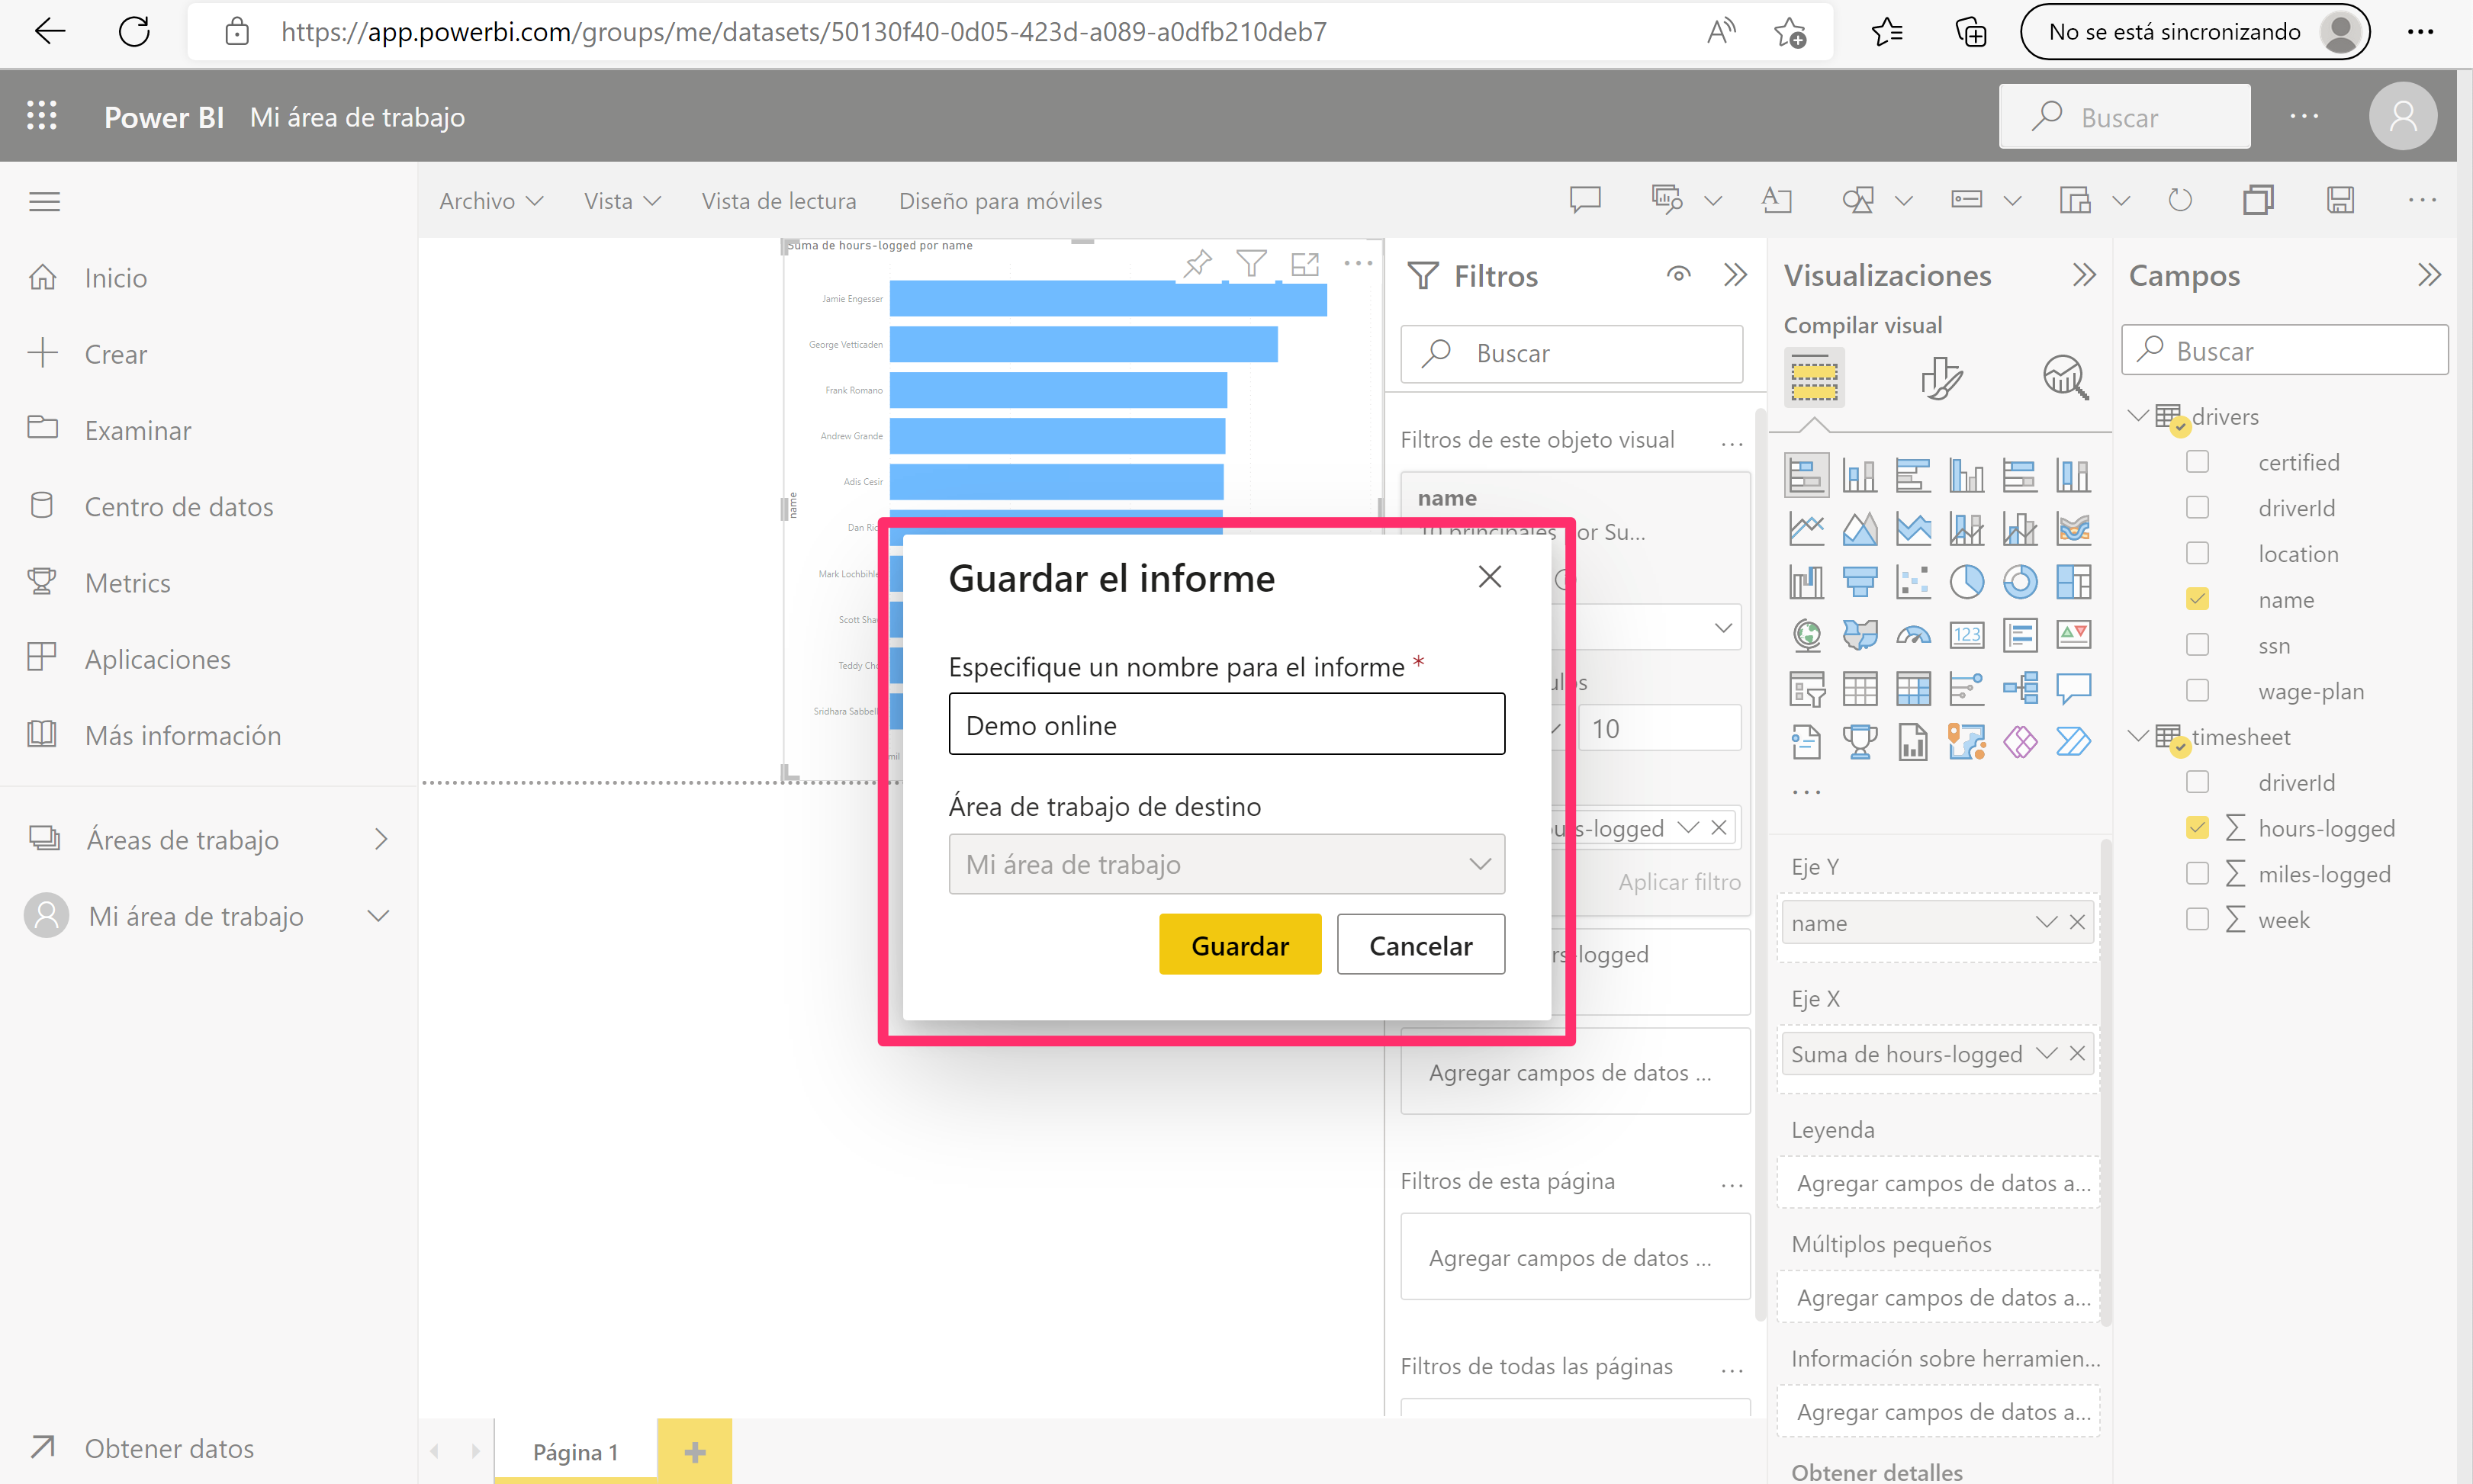The width and height of the screenshot is (2473, 1484).
Task: Click the refresh visuals toolbar icon
Action: (2180, 200)
